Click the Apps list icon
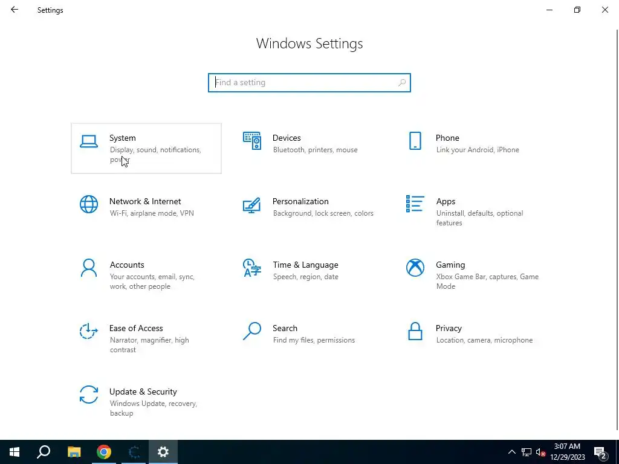This screenshot has height=464, width=619. [x=415, y=204]
